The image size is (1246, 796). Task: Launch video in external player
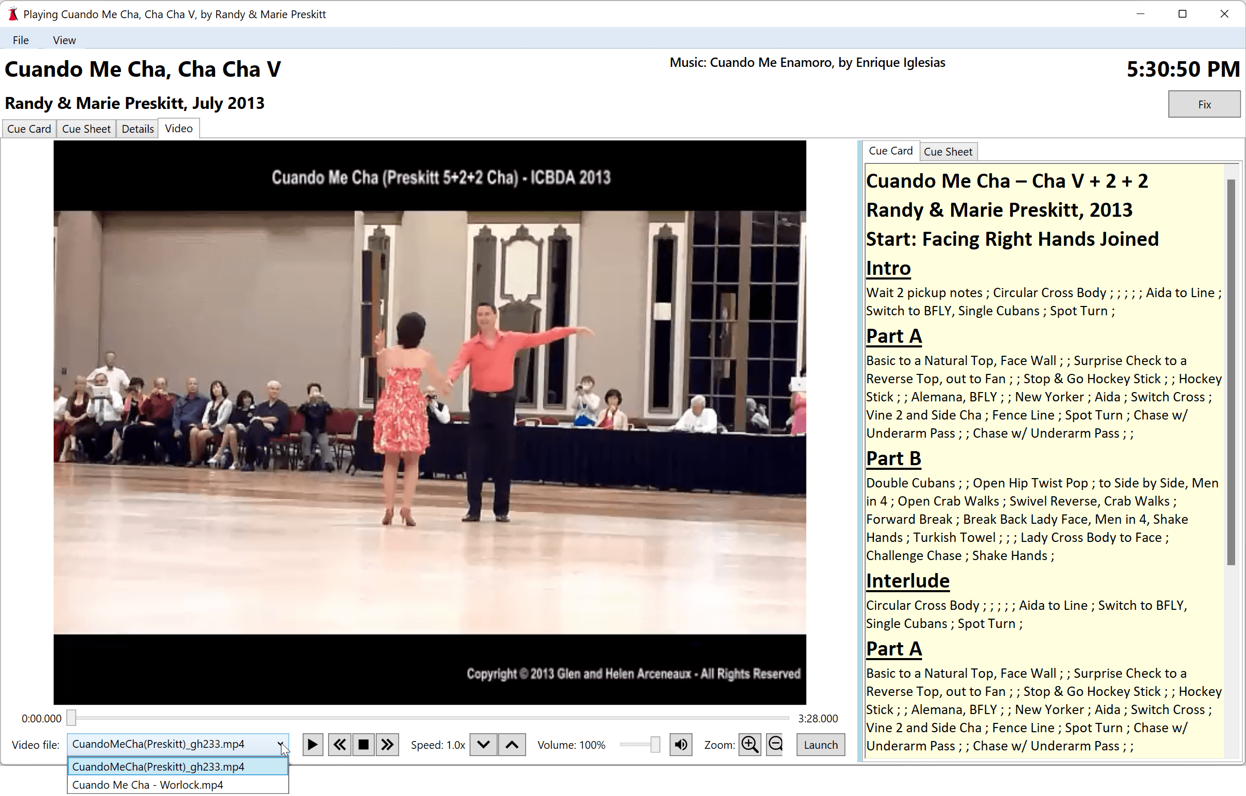click(818, 744)
